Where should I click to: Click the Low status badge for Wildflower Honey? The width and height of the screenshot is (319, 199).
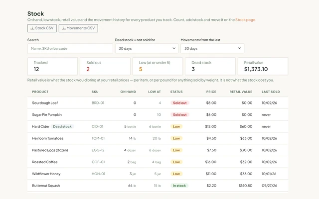[176, 174]
